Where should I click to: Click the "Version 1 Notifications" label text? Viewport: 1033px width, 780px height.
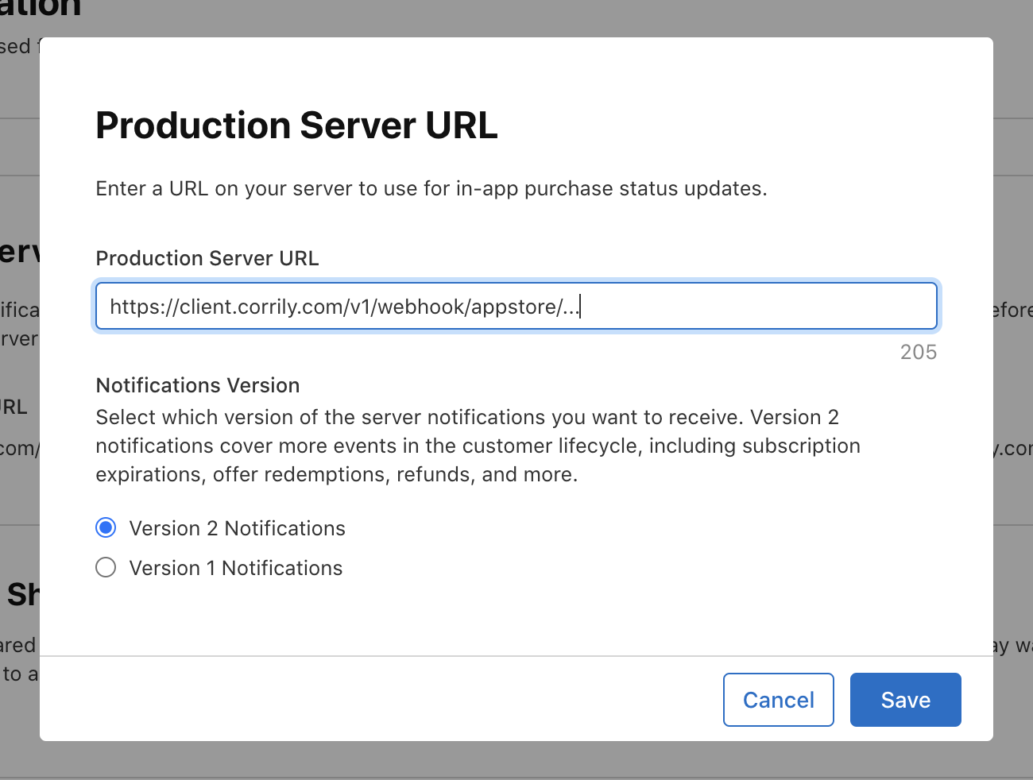coord(235,568)
